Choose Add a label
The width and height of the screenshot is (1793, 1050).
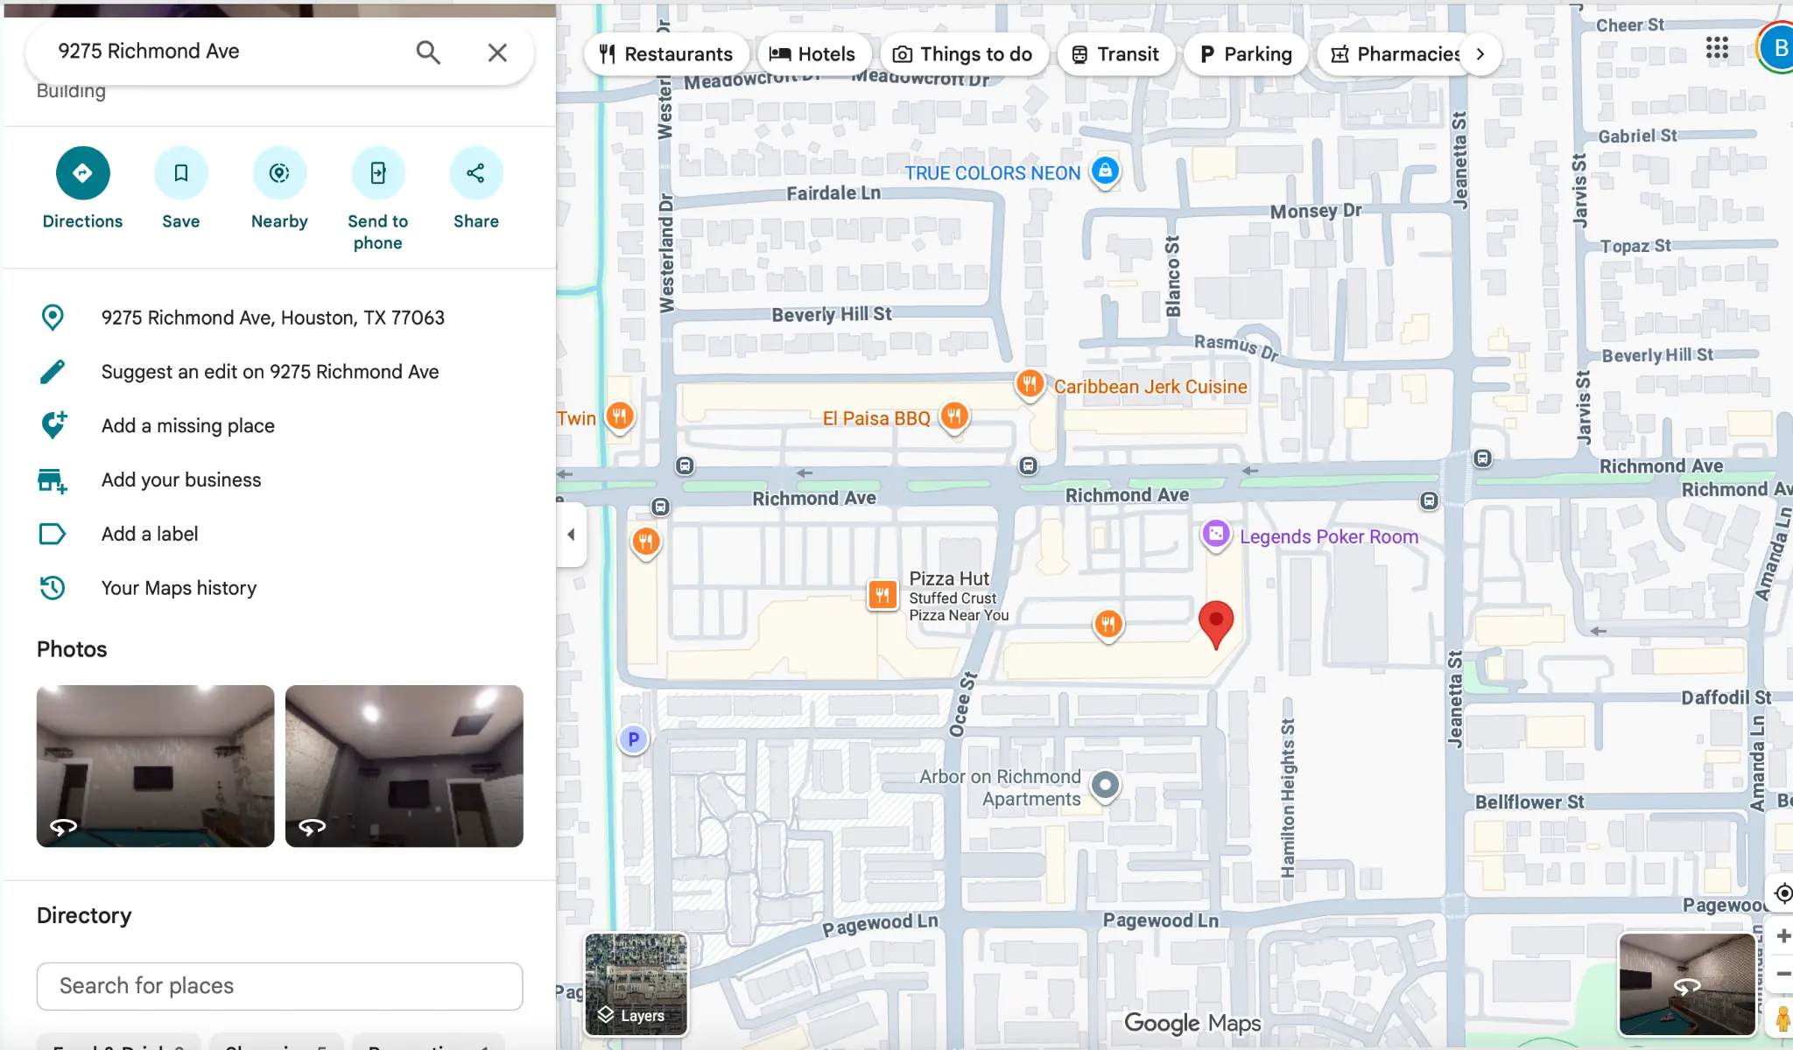[279, 534]
